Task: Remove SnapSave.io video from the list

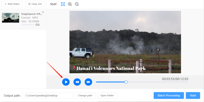Action: click(43, 12)
